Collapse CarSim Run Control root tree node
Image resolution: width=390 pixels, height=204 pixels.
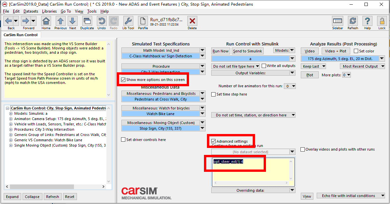point(7,108)
